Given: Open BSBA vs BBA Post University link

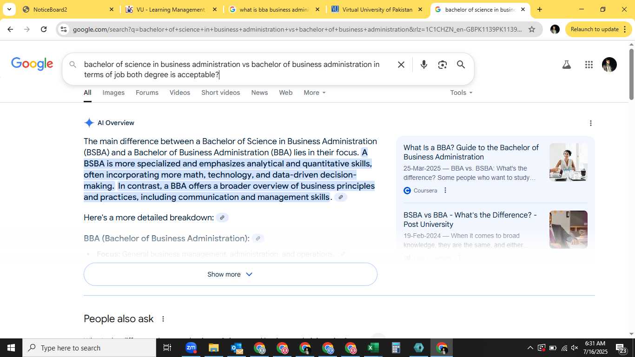Looking at the screenshot, I should click(x=470, y=219).
